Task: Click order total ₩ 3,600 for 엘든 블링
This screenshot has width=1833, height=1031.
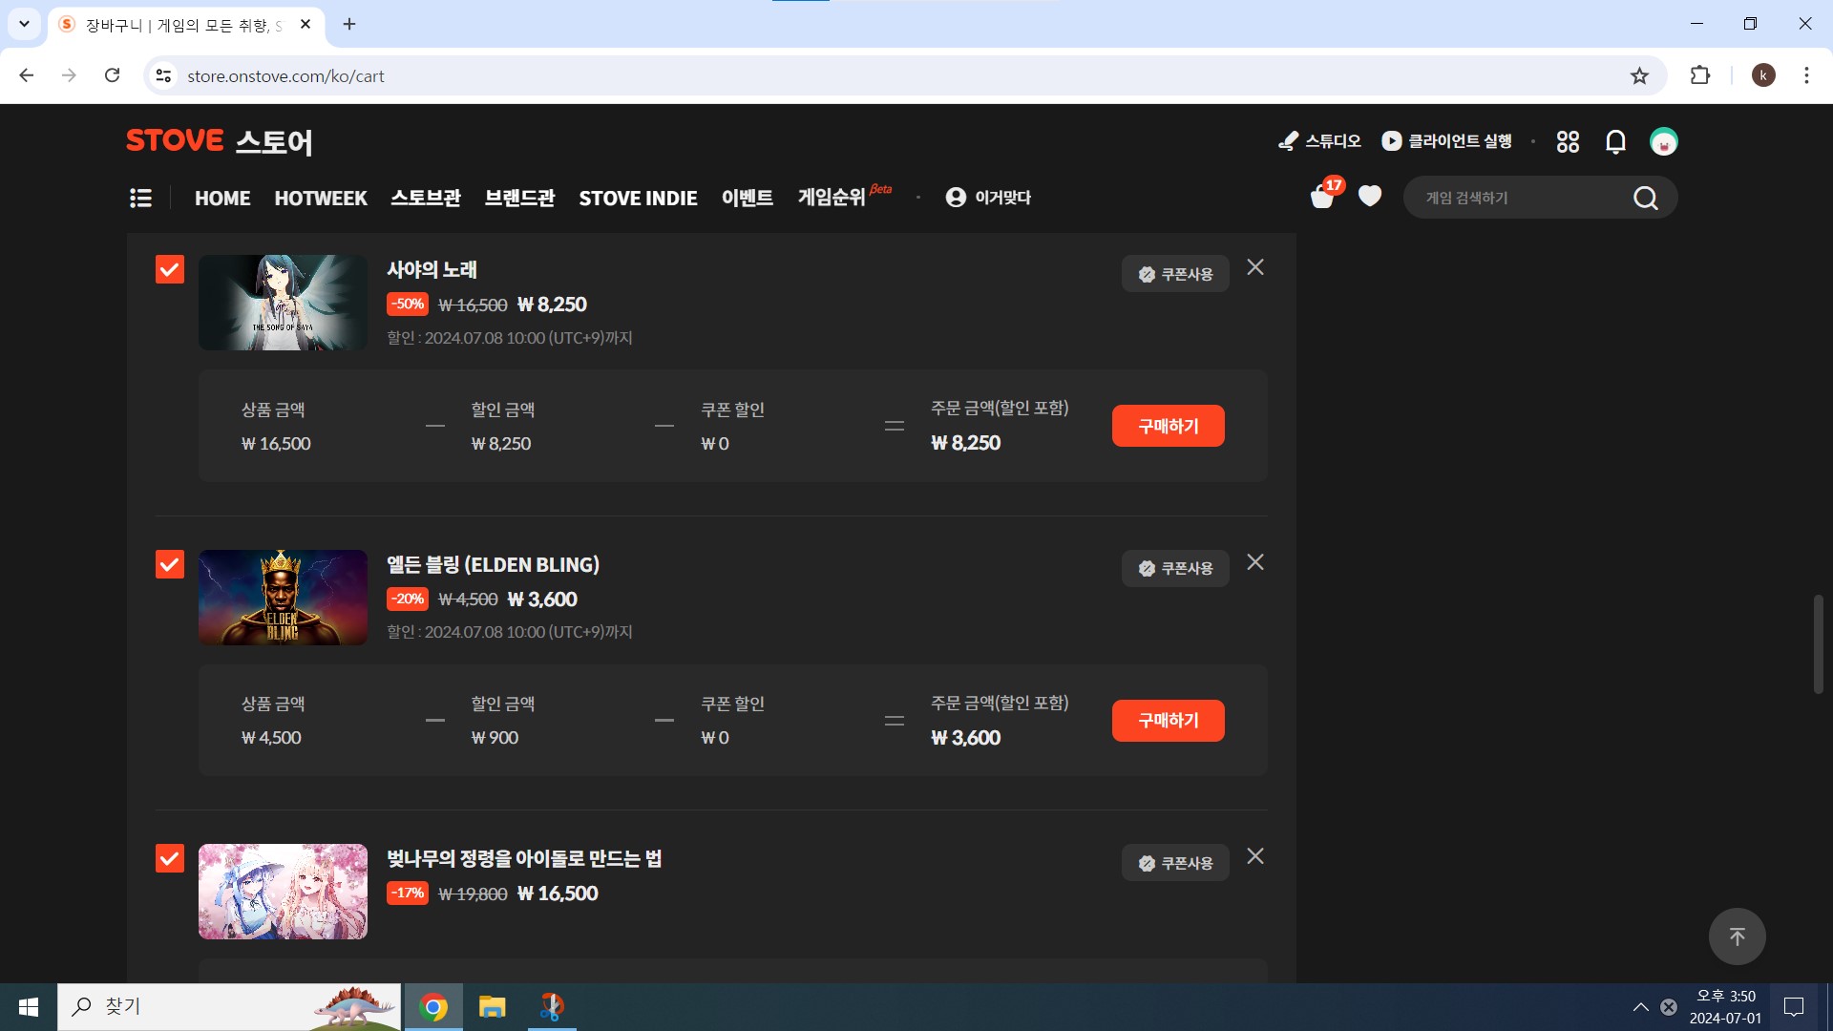Action: (966, 738)
